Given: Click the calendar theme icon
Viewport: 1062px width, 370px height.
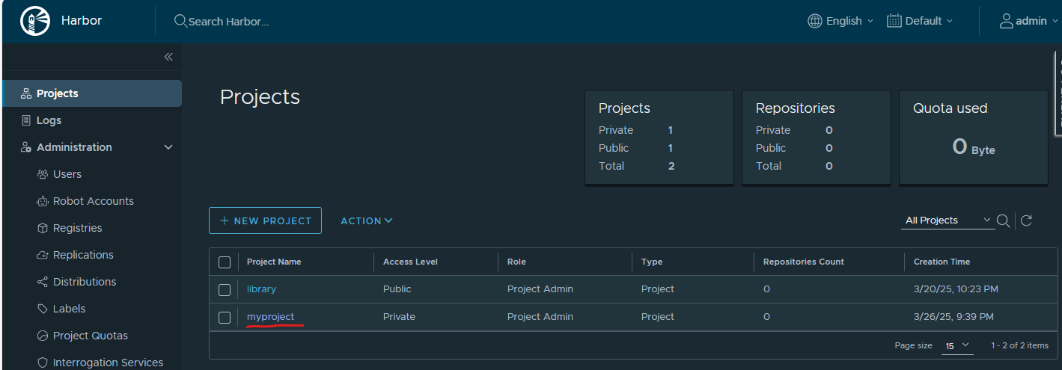Looking at the screenshot, I should 894,21.
